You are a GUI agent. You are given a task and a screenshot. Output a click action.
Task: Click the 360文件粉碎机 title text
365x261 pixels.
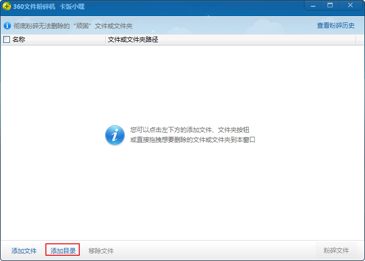coord(34,6)
